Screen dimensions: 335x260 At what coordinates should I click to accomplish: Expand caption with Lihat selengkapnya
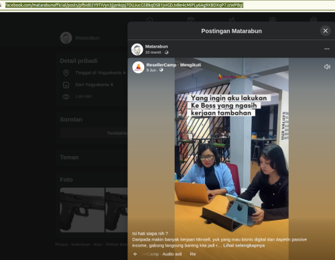[244, 245]
